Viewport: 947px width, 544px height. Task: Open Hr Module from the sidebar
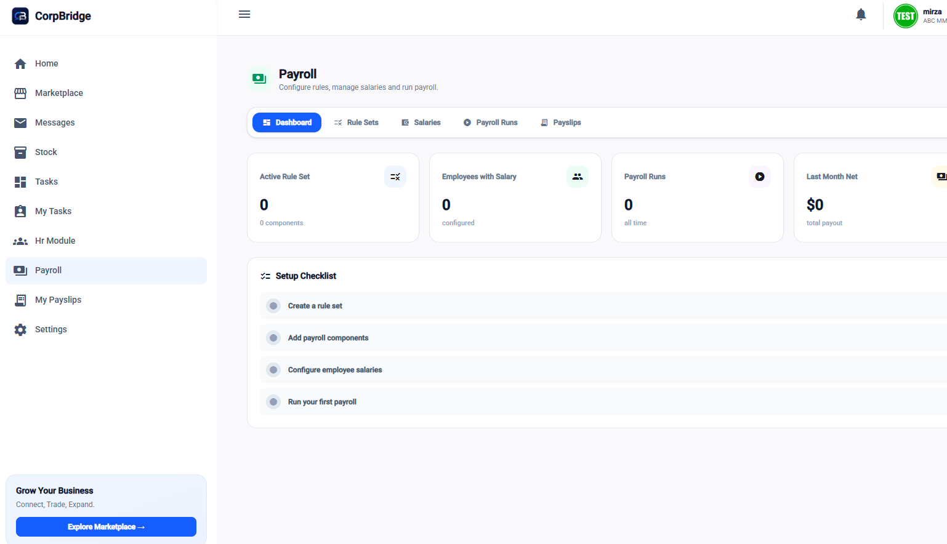click(x=106, y=241)
